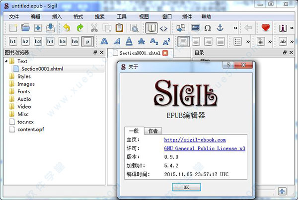
Task: Open the sigil-ebook.com homepage link
Action: coord(195,140)
